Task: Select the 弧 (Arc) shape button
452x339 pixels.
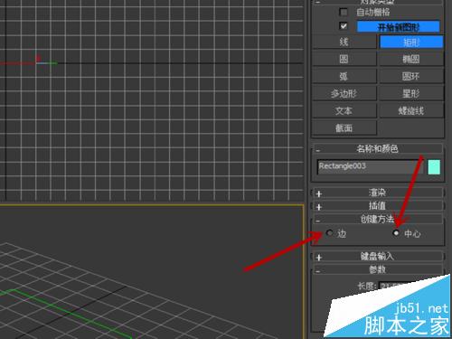Action: tap(344, 76)
